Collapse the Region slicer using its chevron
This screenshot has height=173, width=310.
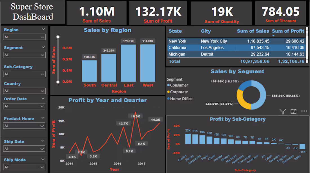coord(44,29)
